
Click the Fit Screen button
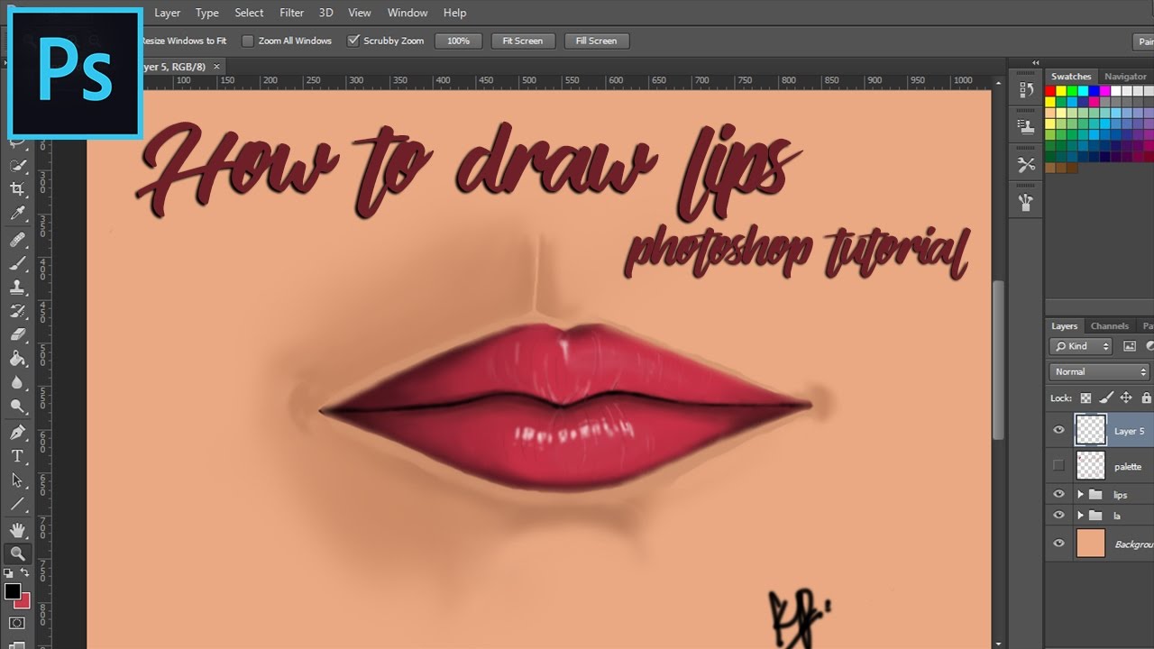523,41
